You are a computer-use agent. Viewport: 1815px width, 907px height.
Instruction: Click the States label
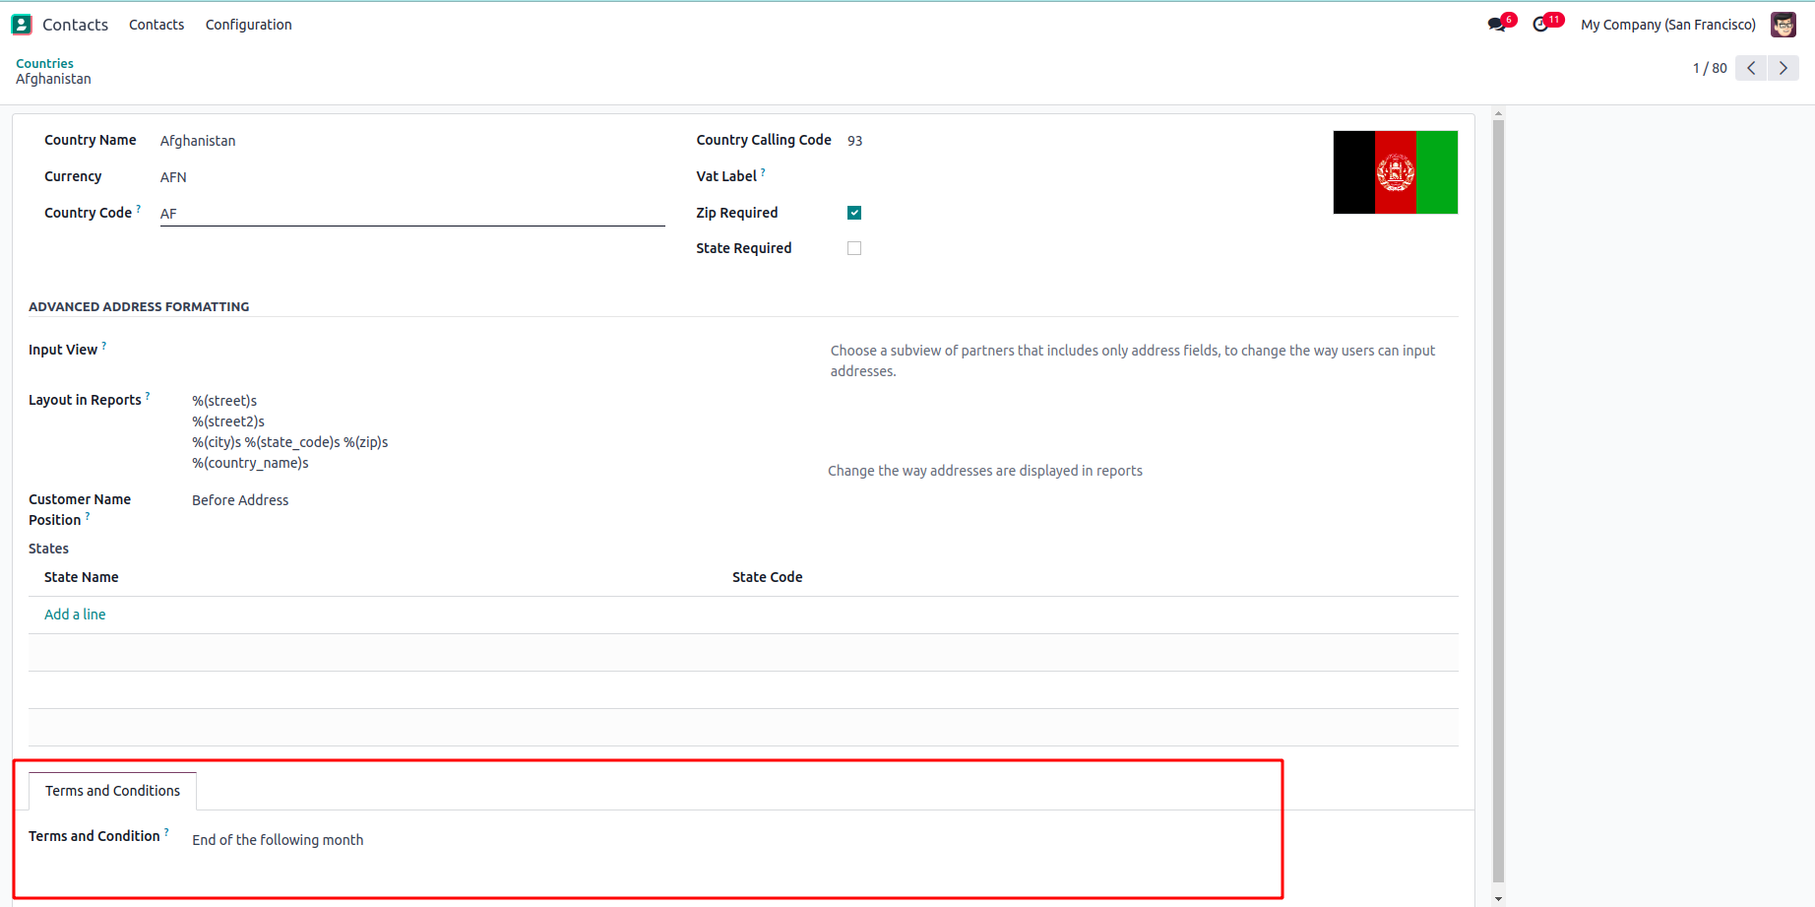point(48,549)
